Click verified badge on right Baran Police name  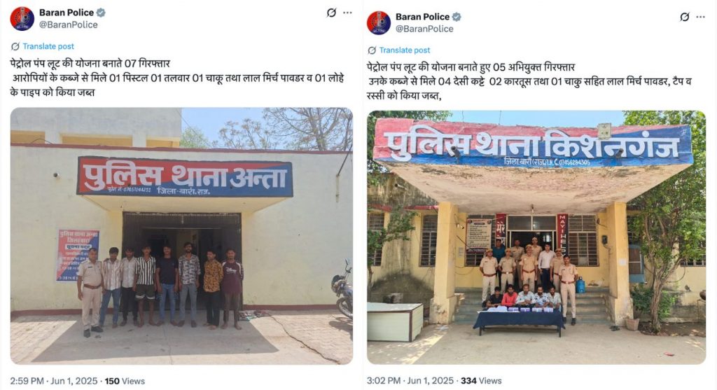coord(457,17)
